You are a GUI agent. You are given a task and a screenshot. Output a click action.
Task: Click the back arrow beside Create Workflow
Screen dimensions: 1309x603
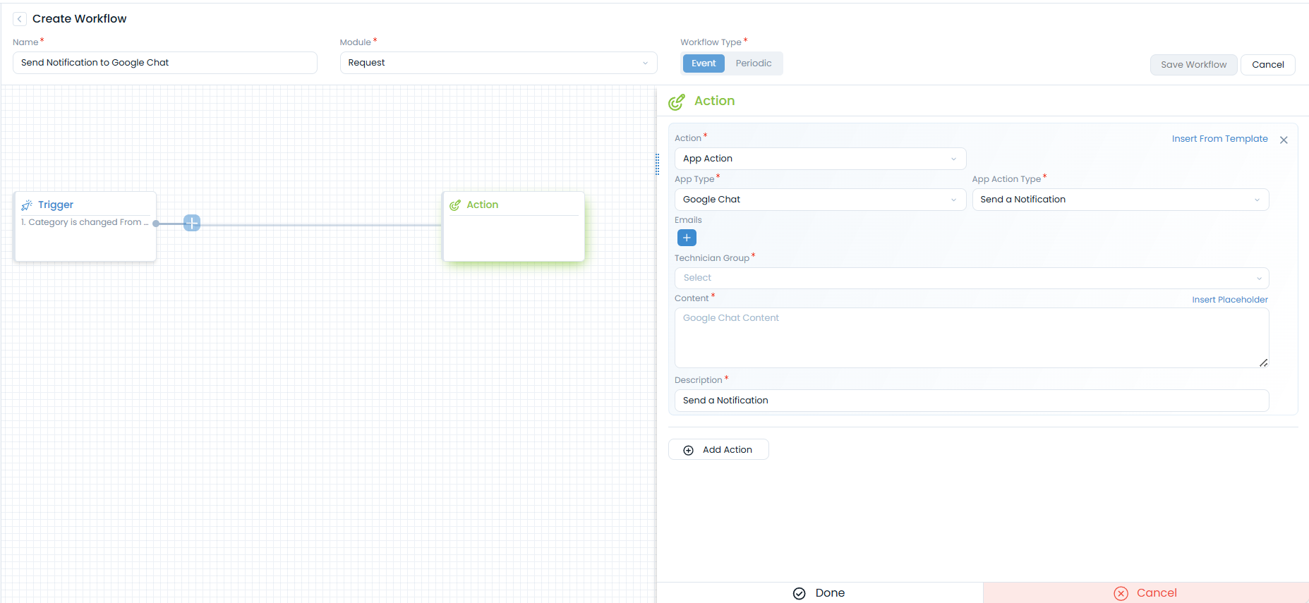coord(20,19)
